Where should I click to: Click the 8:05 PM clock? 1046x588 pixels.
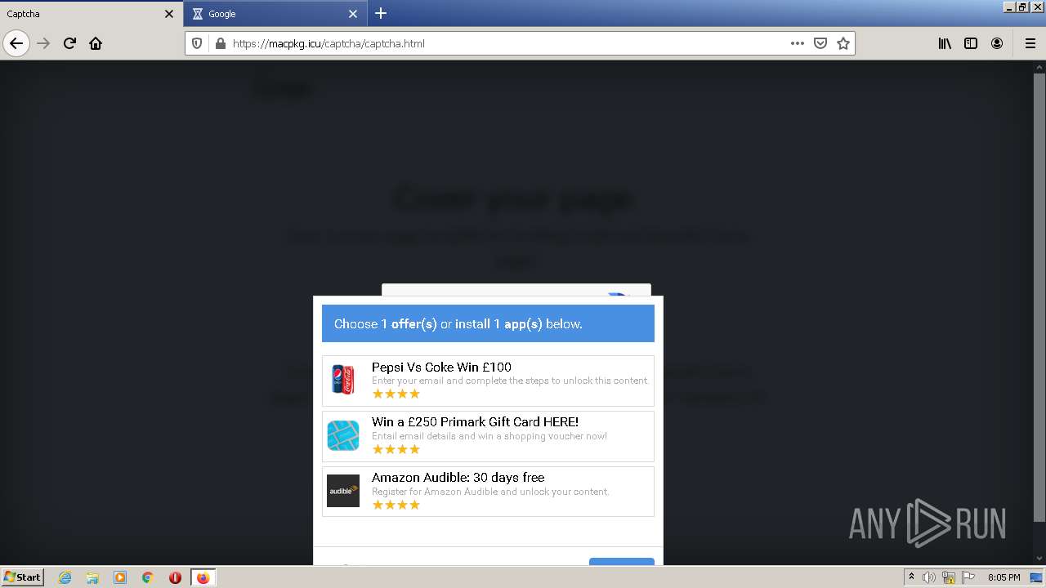(x=1004, y=577)
